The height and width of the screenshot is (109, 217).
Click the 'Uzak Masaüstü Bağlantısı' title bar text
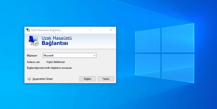pos(46,30)
